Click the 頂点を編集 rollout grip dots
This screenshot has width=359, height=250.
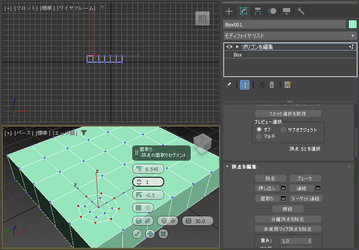click(349, 167)
